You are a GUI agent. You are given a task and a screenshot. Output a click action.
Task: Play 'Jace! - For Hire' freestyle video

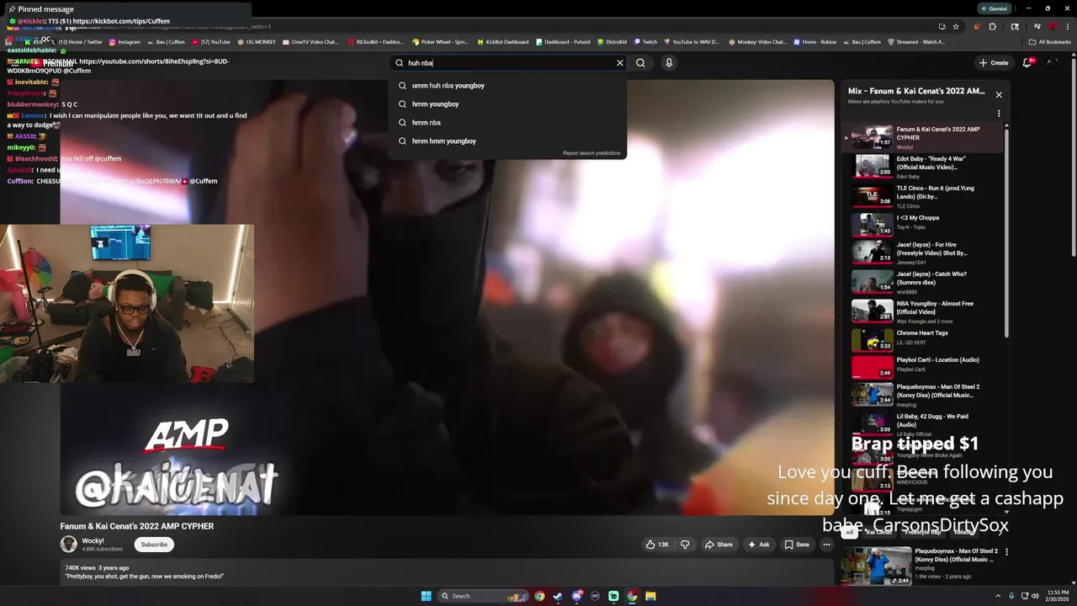coord(924,252)
